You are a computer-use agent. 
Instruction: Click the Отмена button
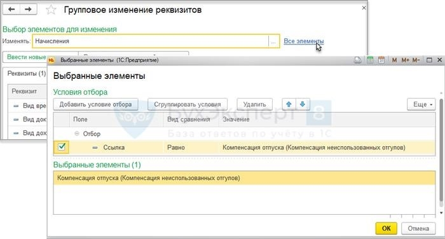pos(418,228)
